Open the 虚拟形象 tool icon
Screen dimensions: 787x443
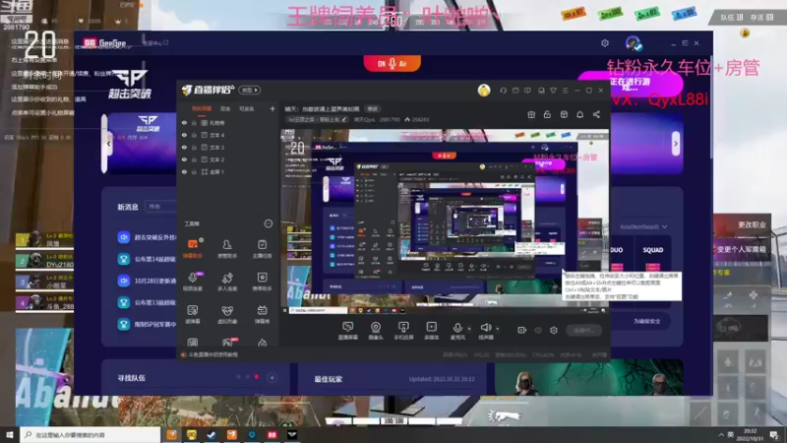click(x=227, y=314)
